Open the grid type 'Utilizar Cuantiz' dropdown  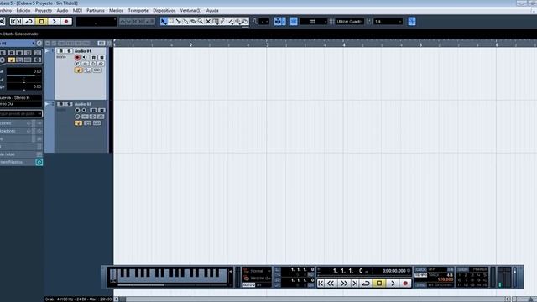(350, 22)
